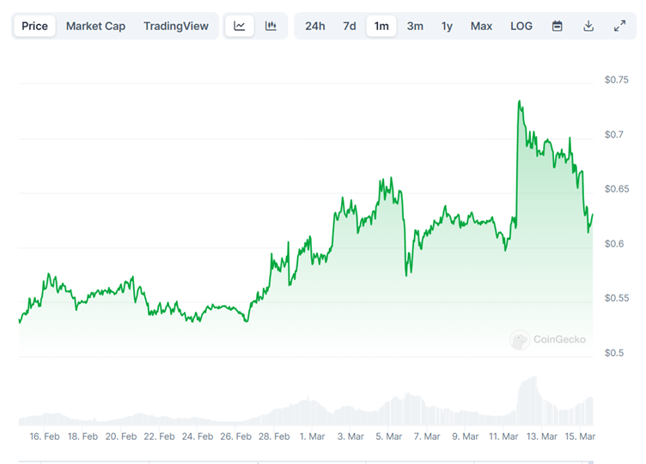
Task: Open the TradingView tab
Action: (176, 26)
